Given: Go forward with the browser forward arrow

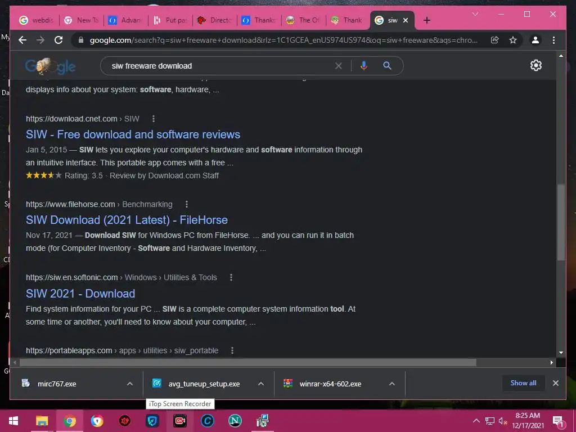Looking at the screenshot, I should click(x=40, y=40).
